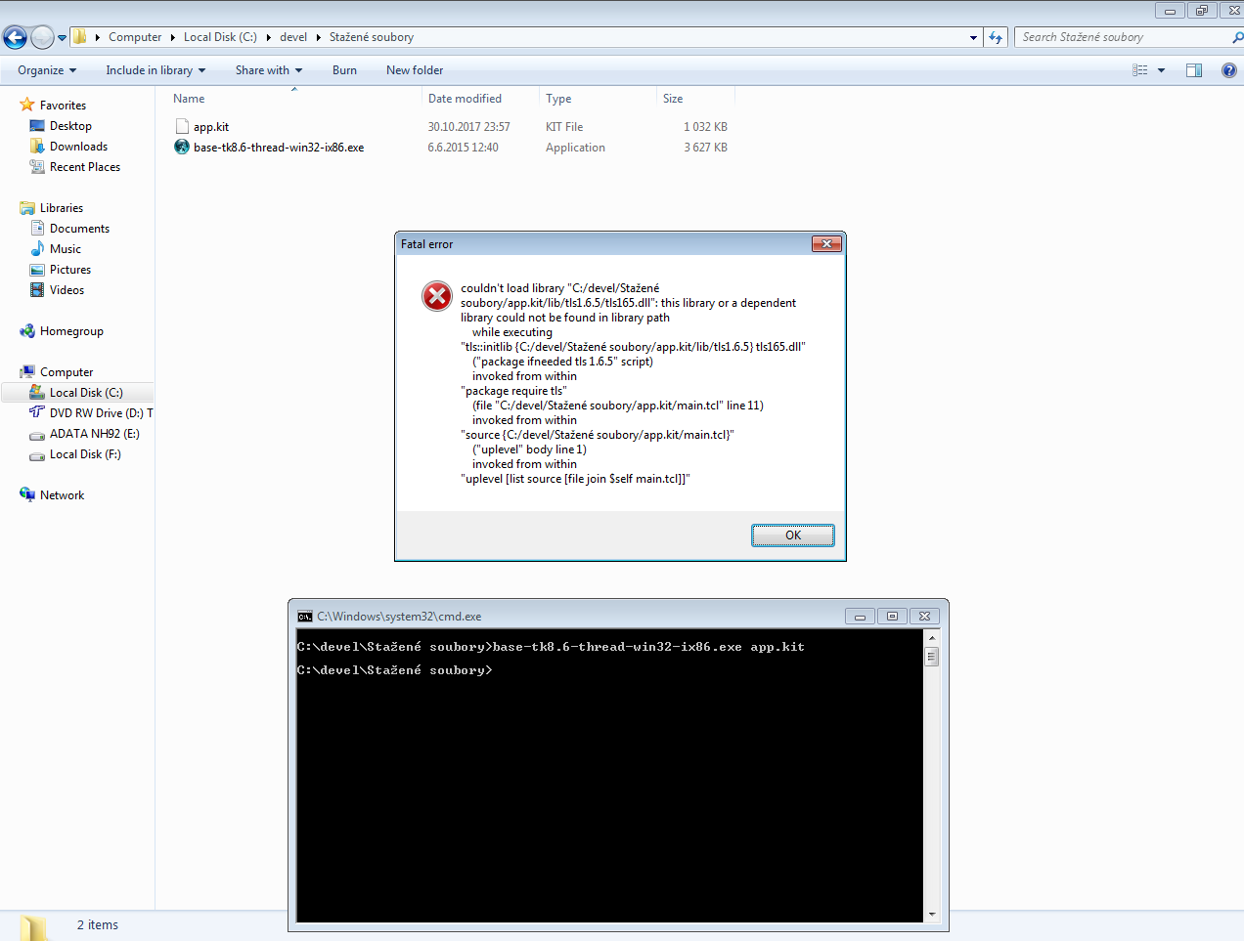This screenshot has height=941, width=1244.
Task: Click the folder icon in details pane
Action: coord(34,926)
